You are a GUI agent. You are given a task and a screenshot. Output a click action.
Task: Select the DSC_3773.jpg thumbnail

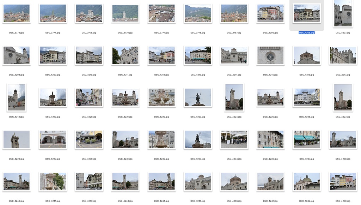(16, 13)
